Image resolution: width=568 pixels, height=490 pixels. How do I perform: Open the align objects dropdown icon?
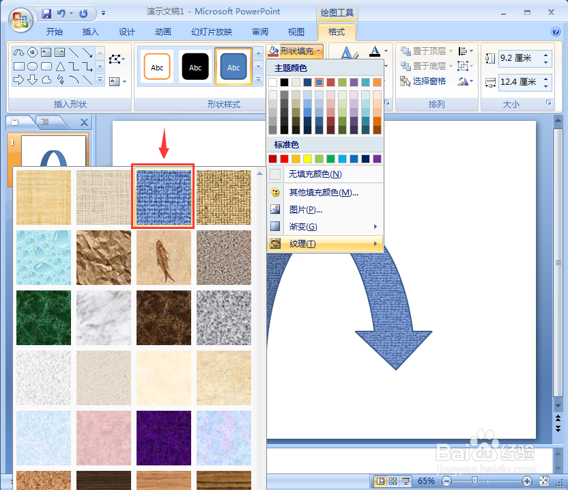coord(466,51)
